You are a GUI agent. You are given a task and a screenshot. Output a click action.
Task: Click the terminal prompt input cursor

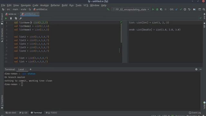(x=22, y=84)
